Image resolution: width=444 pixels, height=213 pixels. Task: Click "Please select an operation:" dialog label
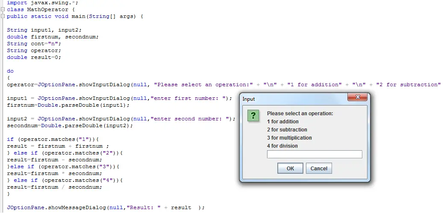[300, 114]
